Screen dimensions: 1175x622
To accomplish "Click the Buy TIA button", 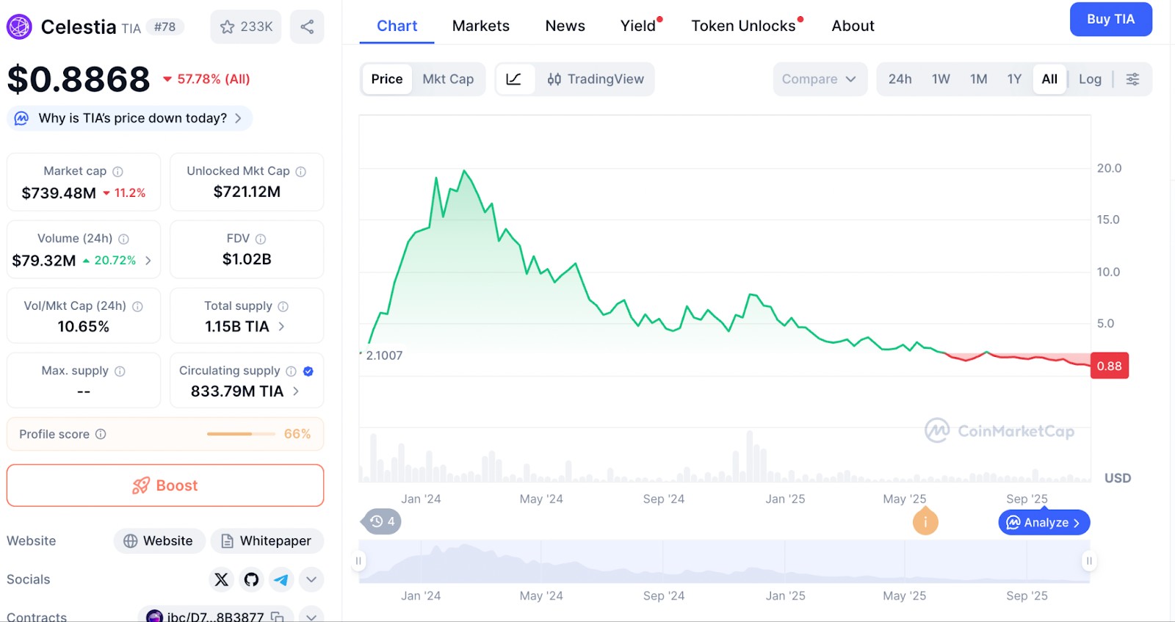I will coord(1110,19).
